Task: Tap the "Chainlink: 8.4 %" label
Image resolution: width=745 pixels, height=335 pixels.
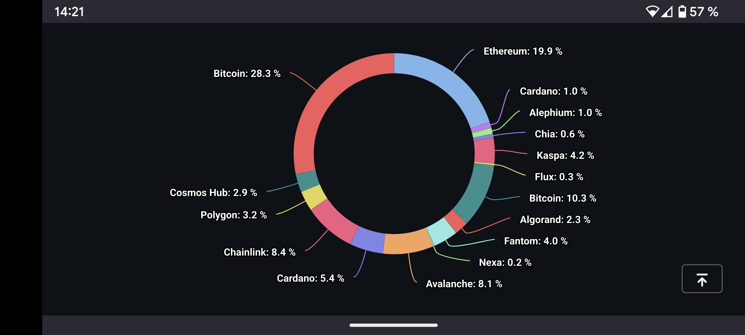Action: (x=260, y=252)
